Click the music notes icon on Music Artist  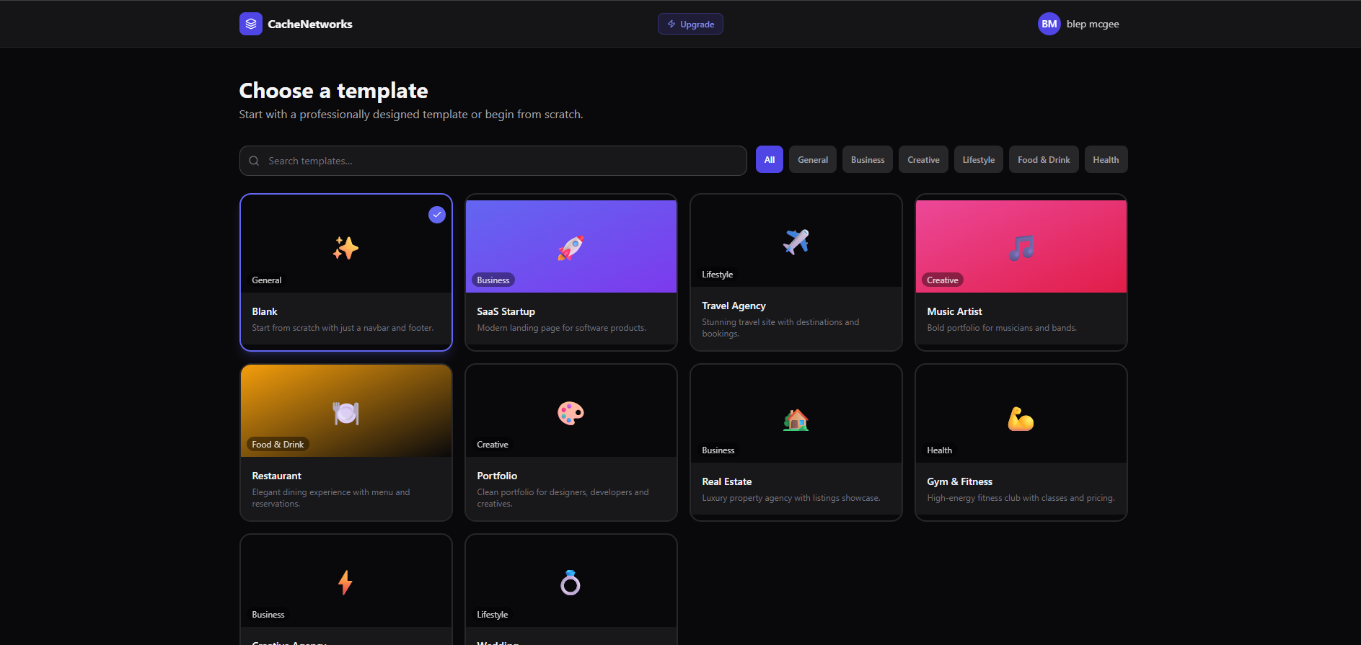[1021, 248]
